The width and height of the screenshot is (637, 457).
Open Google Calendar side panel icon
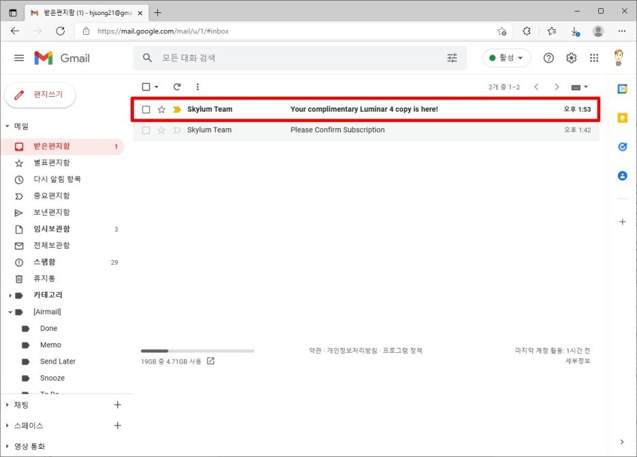point(622,89)
